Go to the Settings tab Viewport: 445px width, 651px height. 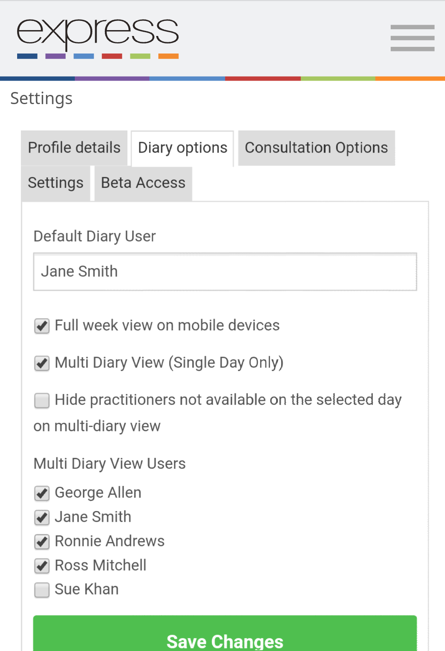56,183
